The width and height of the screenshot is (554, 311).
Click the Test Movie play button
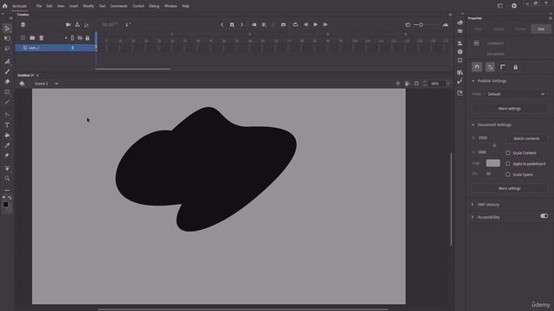pyautogui.click(x=514, y=6)
